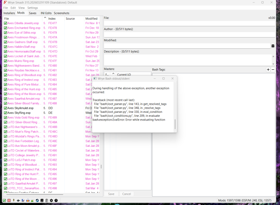Click the Wrye Smash app logo in title bar
280x205 pixels.
(5, 2)
